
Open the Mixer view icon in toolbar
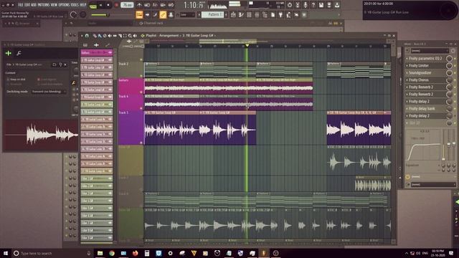point(257,14)
